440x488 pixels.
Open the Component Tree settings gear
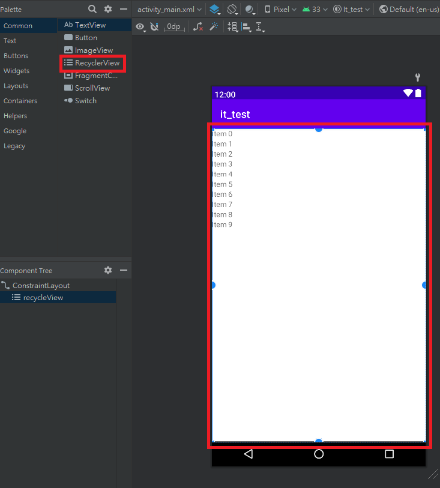point(108,270)
